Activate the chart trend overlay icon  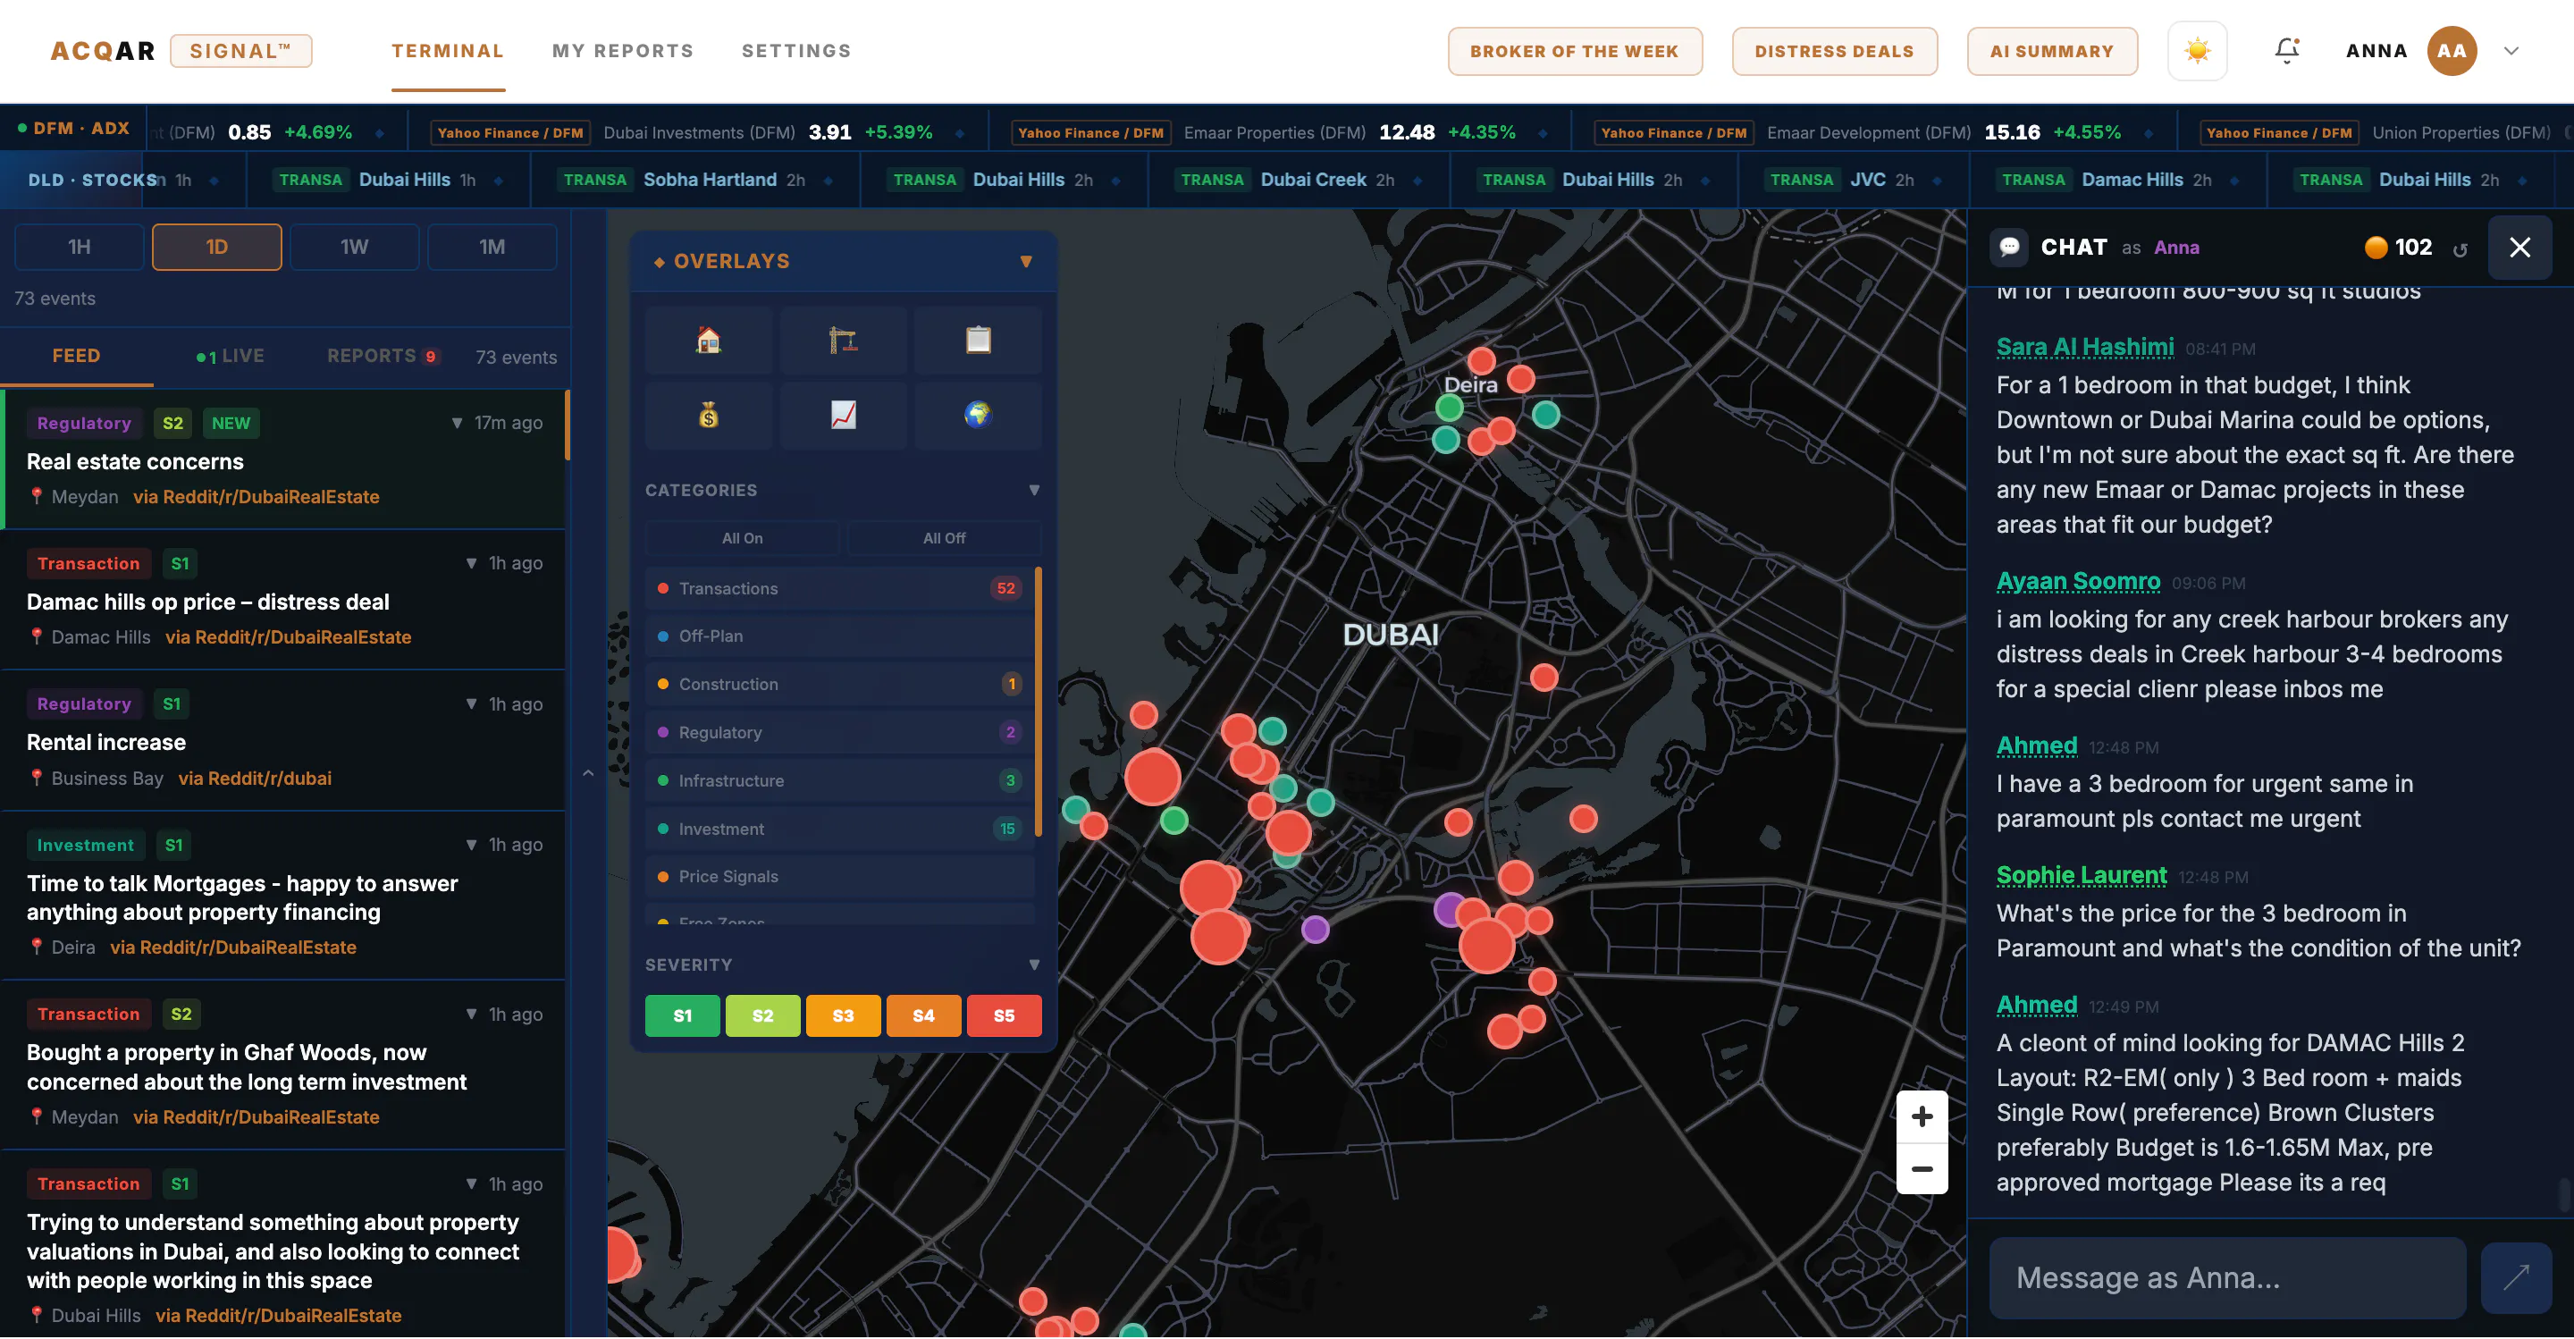(844, 415)
